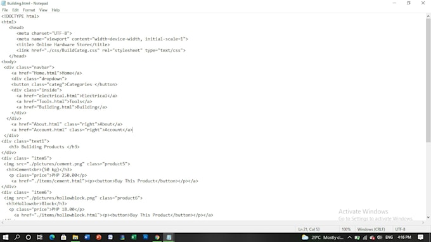
Task: Click the UTF-8 encoding status entry
Action: [400, 229]
